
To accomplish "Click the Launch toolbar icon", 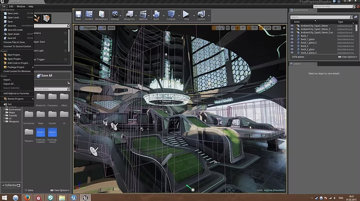I will (201, 15).
